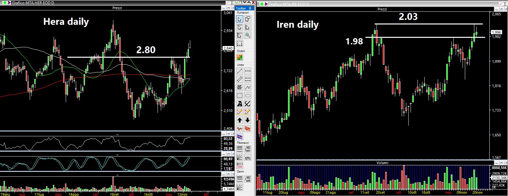Select the Gann horizontal lines tool

[240, 178]
